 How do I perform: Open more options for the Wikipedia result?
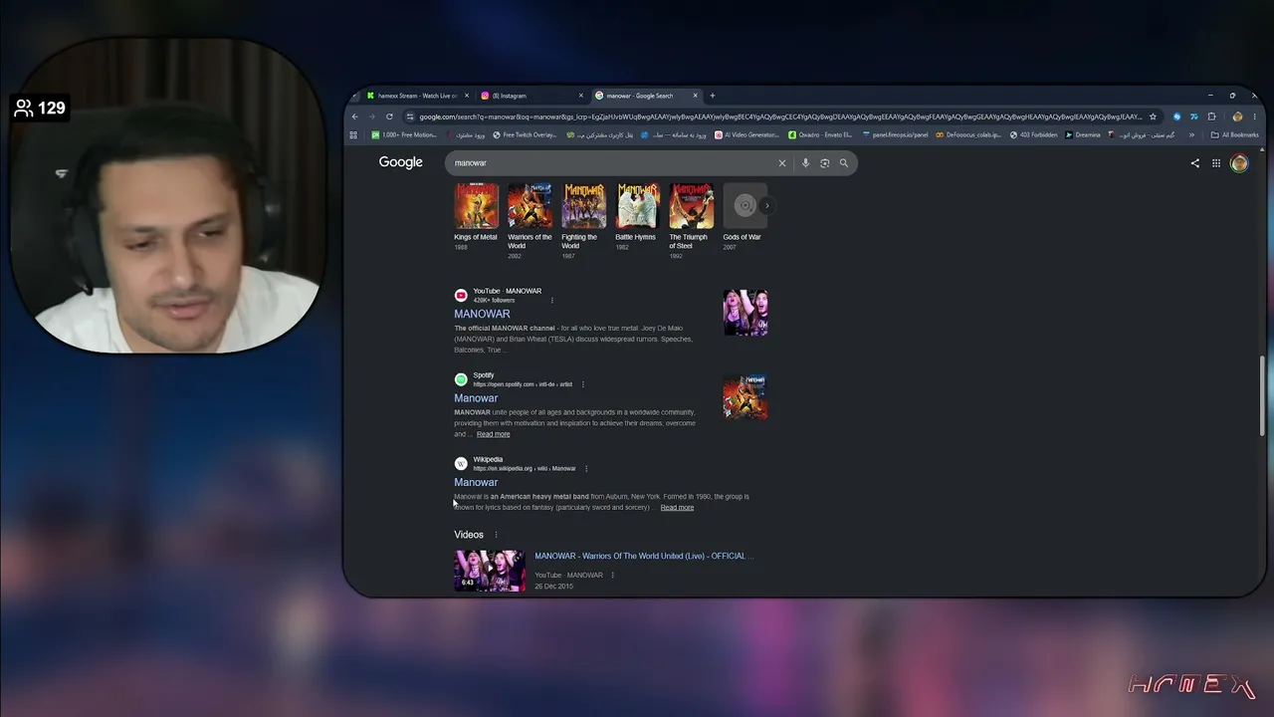[x=586, y=468]
